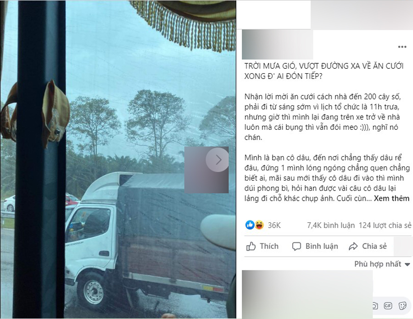
Task: Attach a photo using camera icon
Action: pyautogui.click(x=375, y=306)
